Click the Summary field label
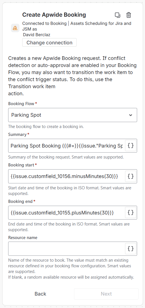The width and height of the screenshot is (145, 308). point(17,134)
